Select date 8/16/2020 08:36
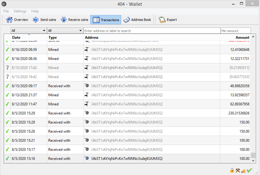 [24, 59]
